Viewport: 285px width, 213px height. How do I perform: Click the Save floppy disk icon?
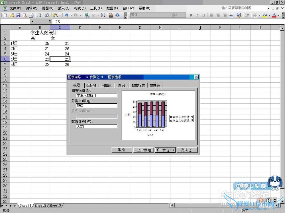pos(18,15)
